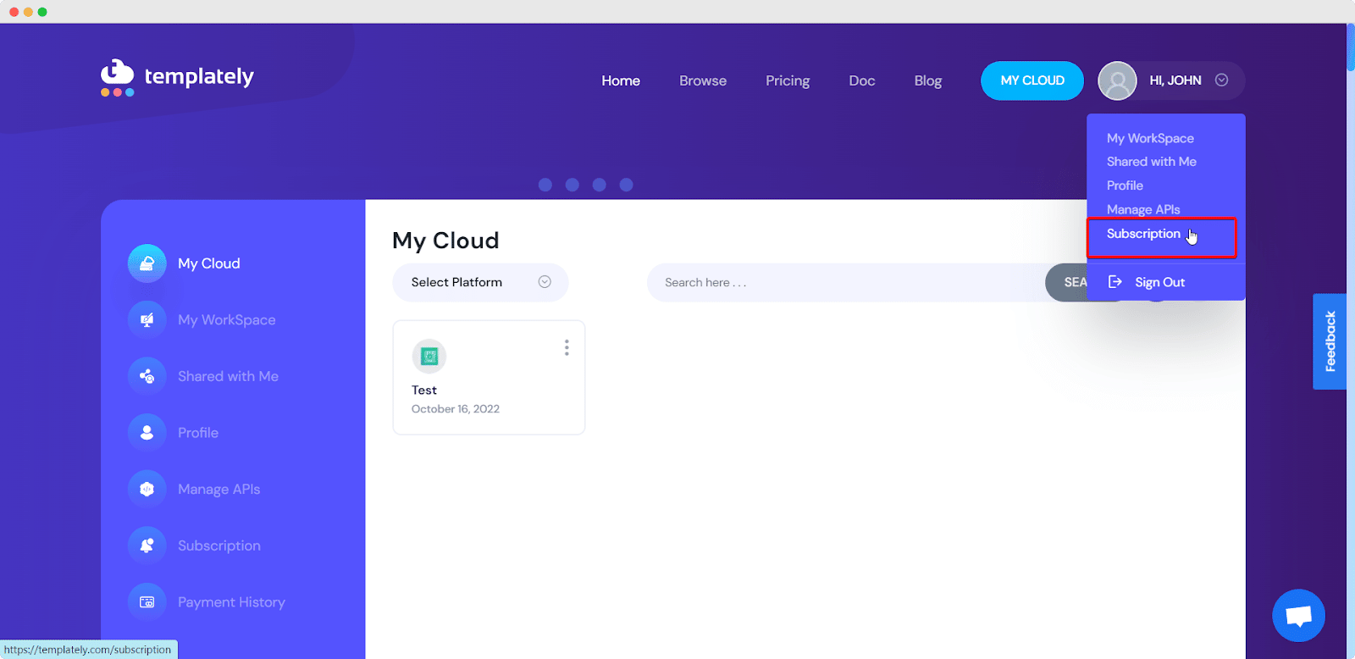Click the My WorkSpace sidebar label
The width and height of the screenshot is (1355, 659).
coord(227,319)
